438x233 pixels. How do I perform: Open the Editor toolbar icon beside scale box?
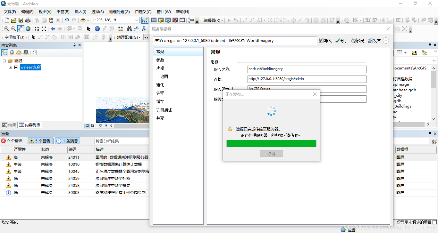tap(145, 20)
